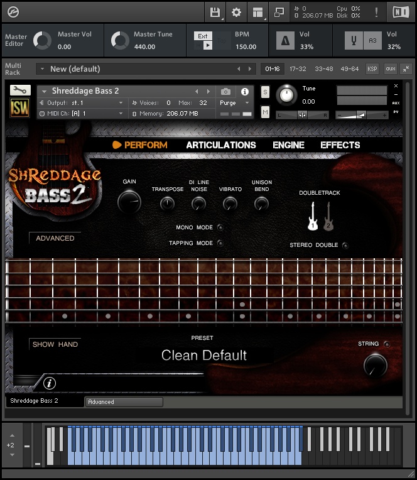Toggle Stereo Double on

tap(345, 245)
